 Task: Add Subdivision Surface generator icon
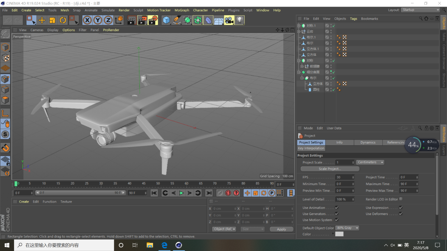[187, 20]
